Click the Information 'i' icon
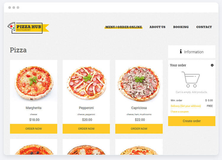Viewport: 222px width, 160px height. pos(181,51)
